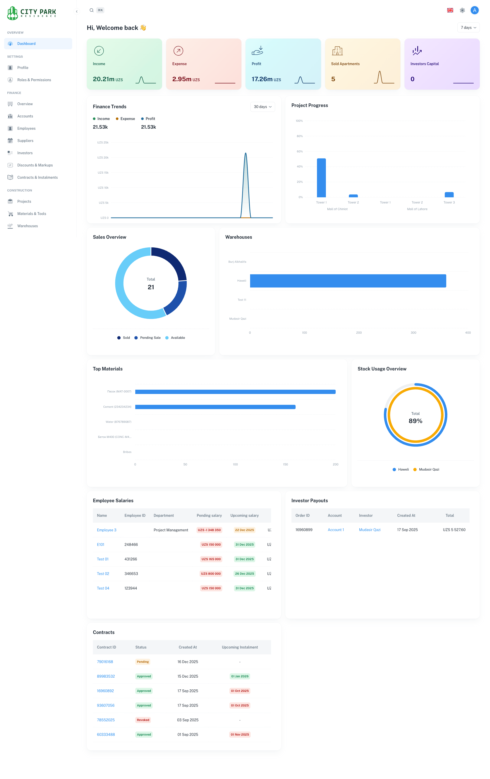Click the Materials & Tools cart icon

tap(10, 214)
